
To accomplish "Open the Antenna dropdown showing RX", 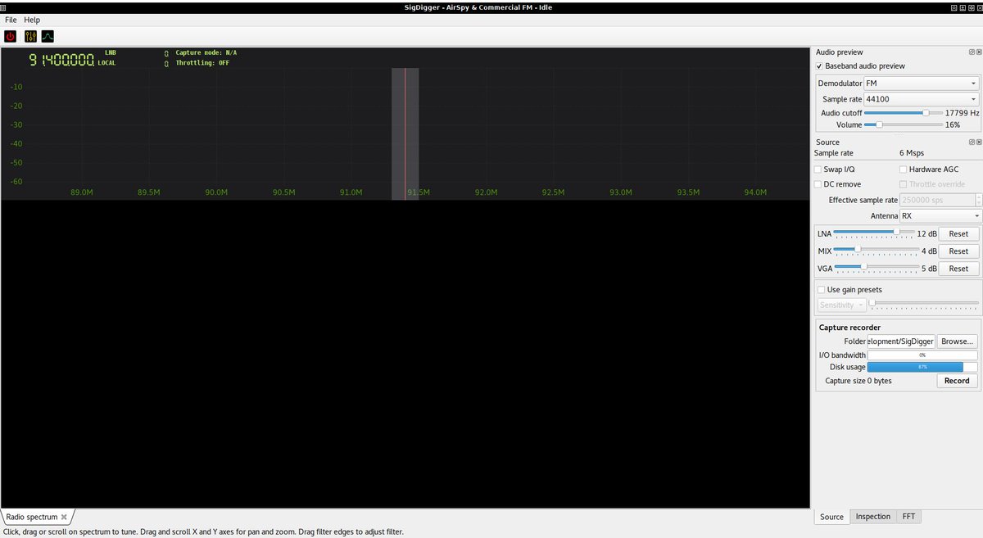I will (x=940, y=215).
